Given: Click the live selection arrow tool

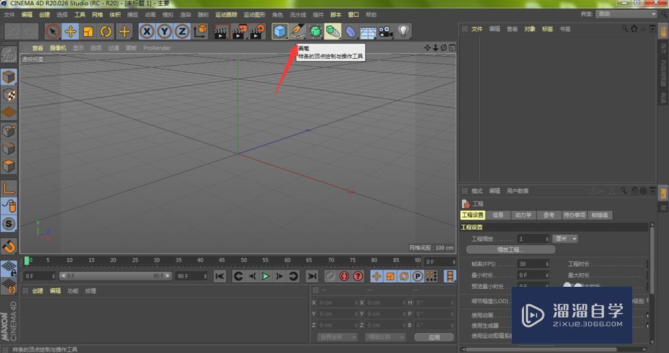Looking at the screenshot, I should click(53, 31).
